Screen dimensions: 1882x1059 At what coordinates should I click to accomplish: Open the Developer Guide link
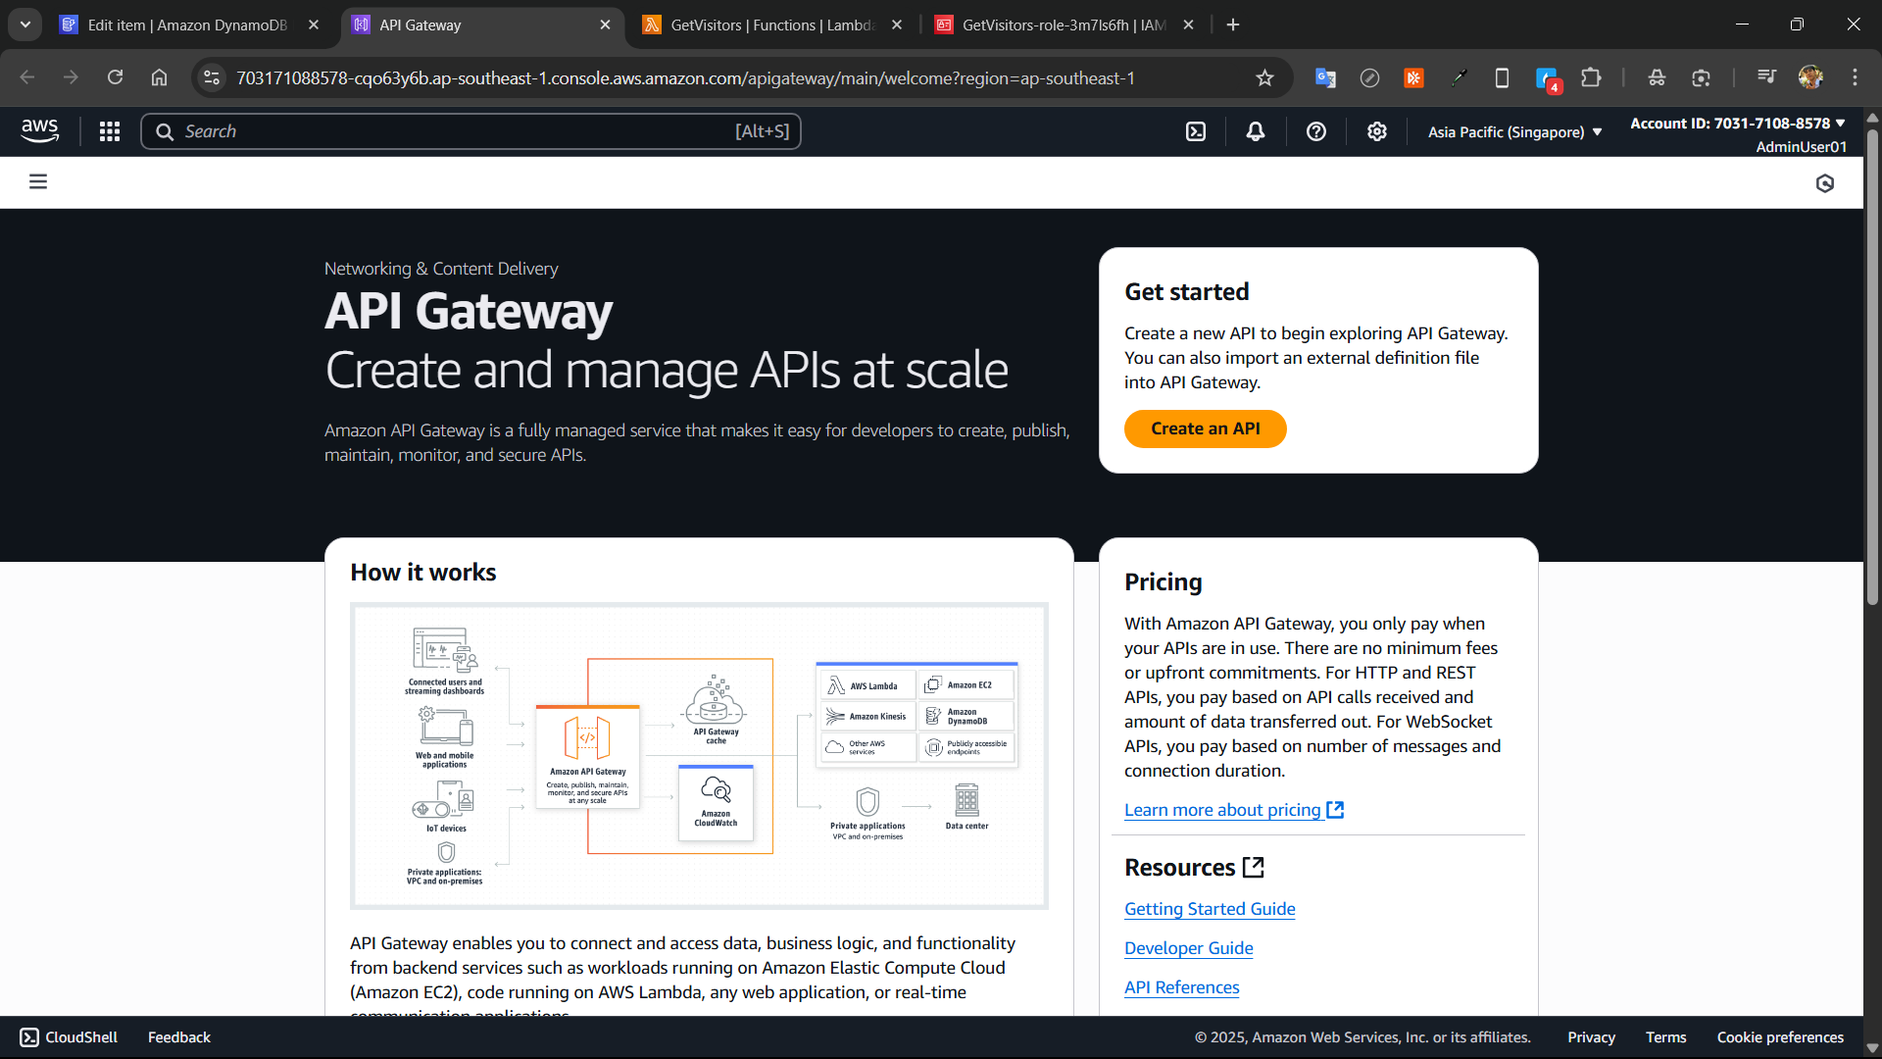click(x=1188, y=948)
